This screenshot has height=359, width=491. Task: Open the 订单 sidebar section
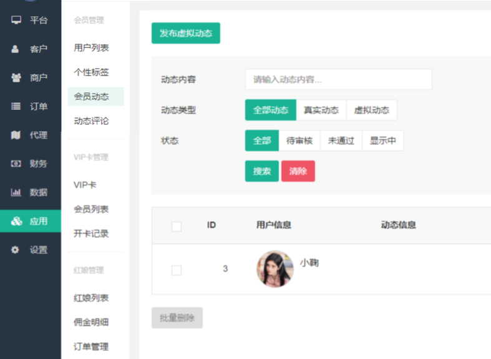[31, 106]
